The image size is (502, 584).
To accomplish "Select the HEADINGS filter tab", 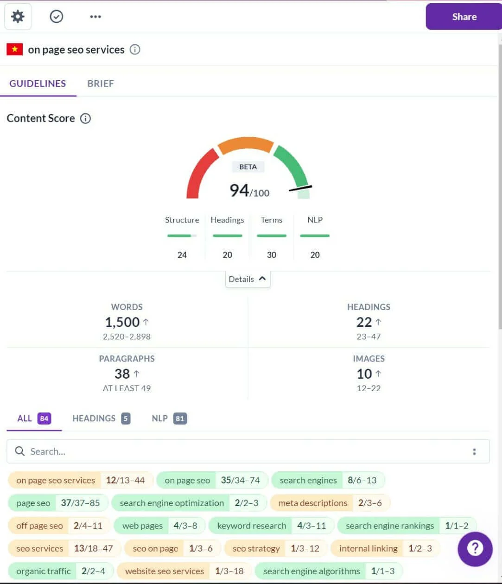I will [x=93, y=418].
